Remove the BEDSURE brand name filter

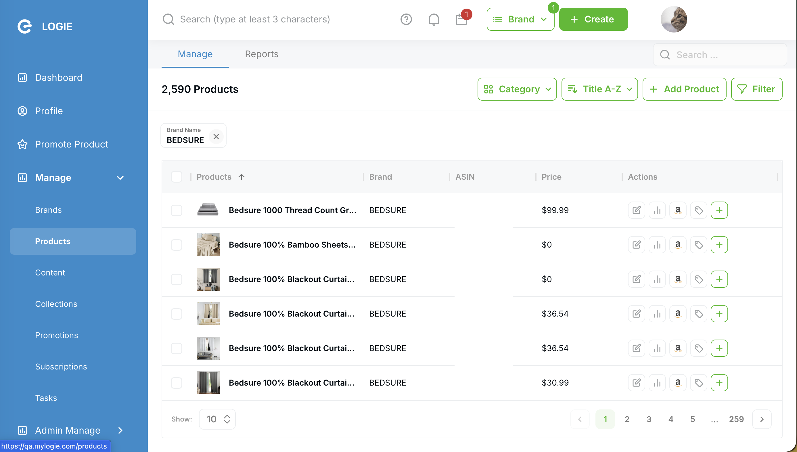click(x=216, y=136)
